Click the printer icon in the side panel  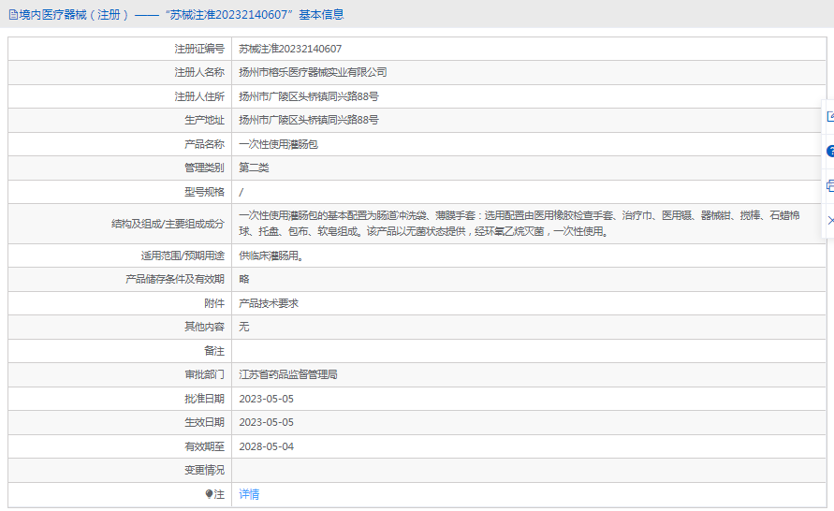pos(830,185)
